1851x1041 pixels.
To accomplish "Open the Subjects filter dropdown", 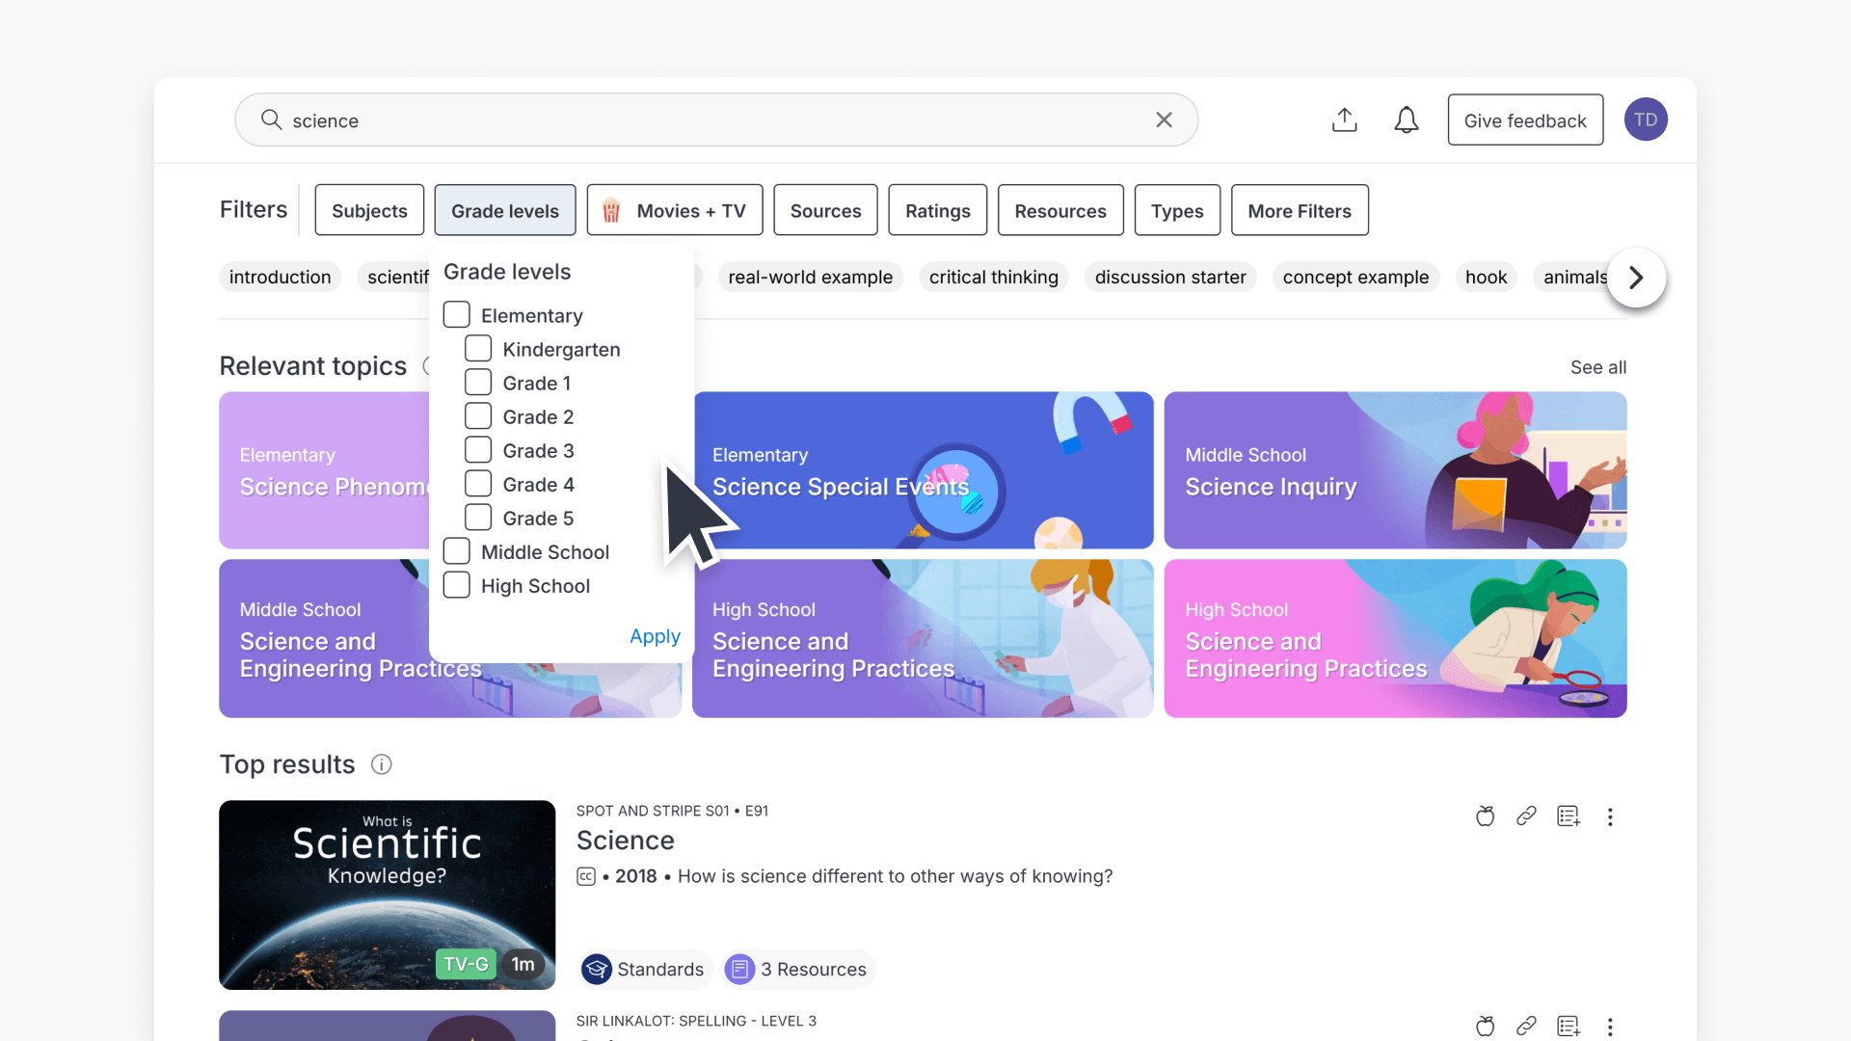I will pos(368,210).
